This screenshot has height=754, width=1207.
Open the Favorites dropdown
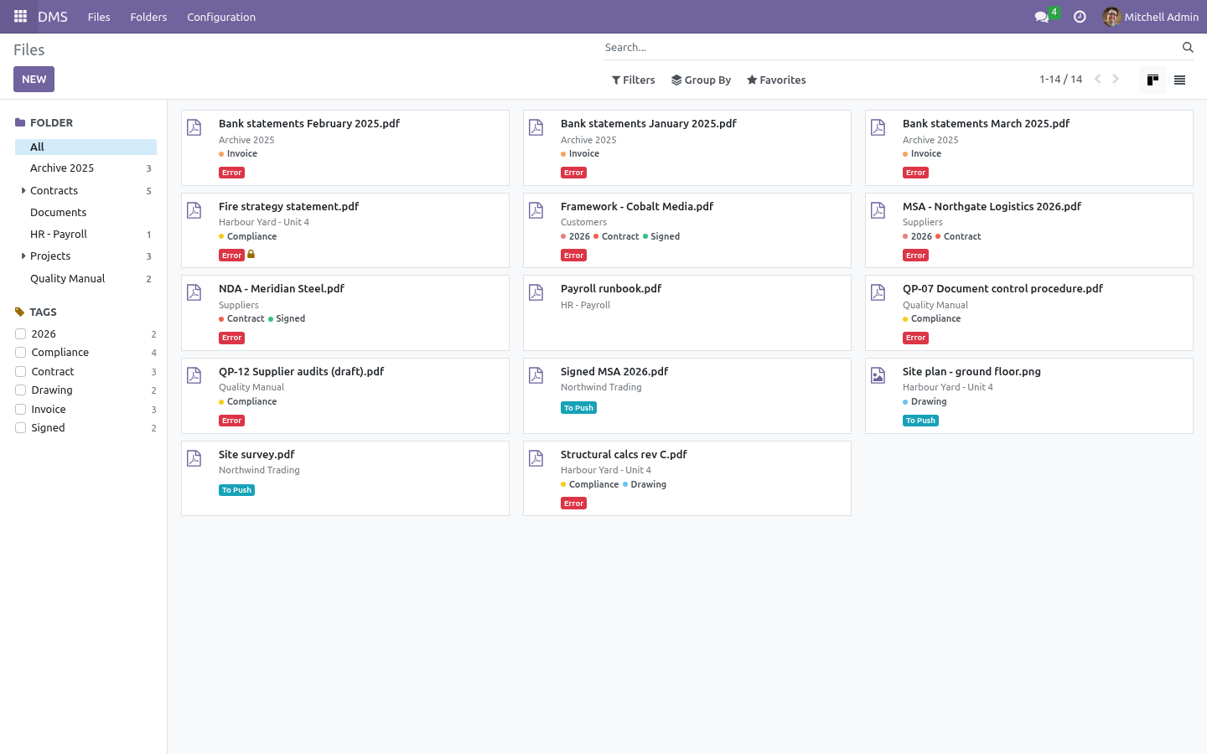(776, 80)
